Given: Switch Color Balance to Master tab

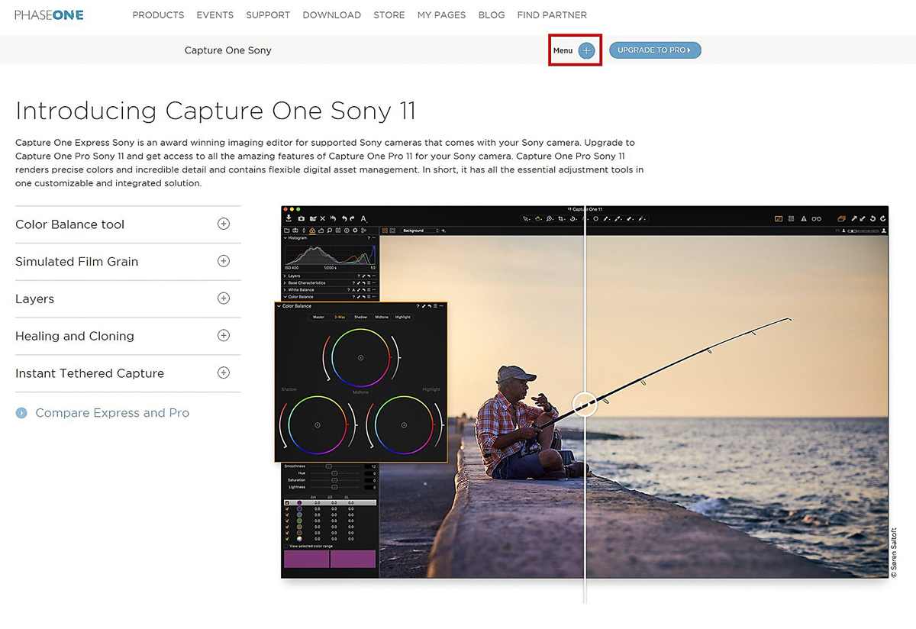Looking at the screenshot, I should click(x=318, y=317).
